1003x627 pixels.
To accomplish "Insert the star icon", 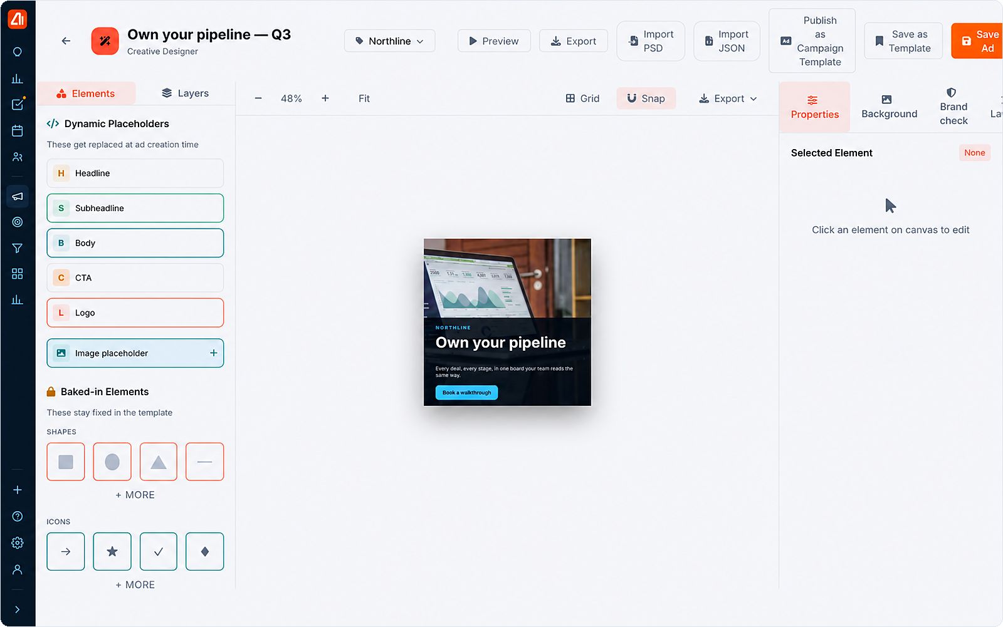I will pyautogui.click(x=112, y=552).
